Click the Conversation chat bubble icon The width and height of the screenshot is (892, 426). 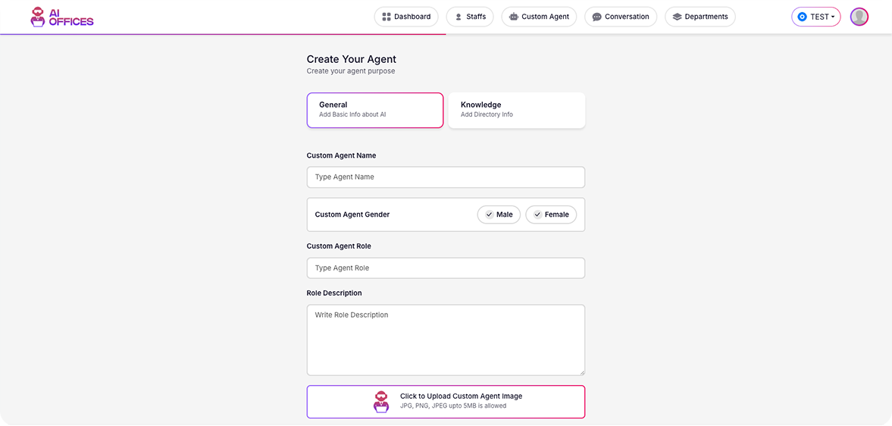coord(597,17)
